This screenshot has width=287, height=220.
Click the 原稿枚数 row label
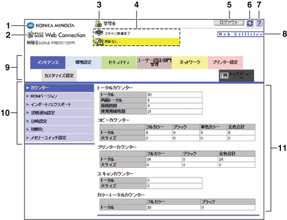[109, 106]
